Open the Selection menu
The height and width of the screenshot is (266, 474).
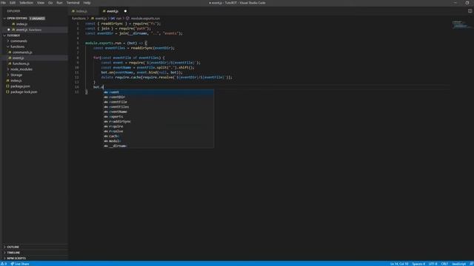tap(27, 3)
